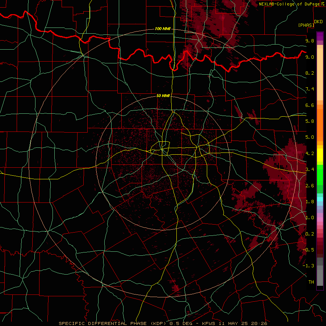Click the "50 NMI" range ring label
Viewport: 326px width, 326px height.
click(x=163, y=96)
